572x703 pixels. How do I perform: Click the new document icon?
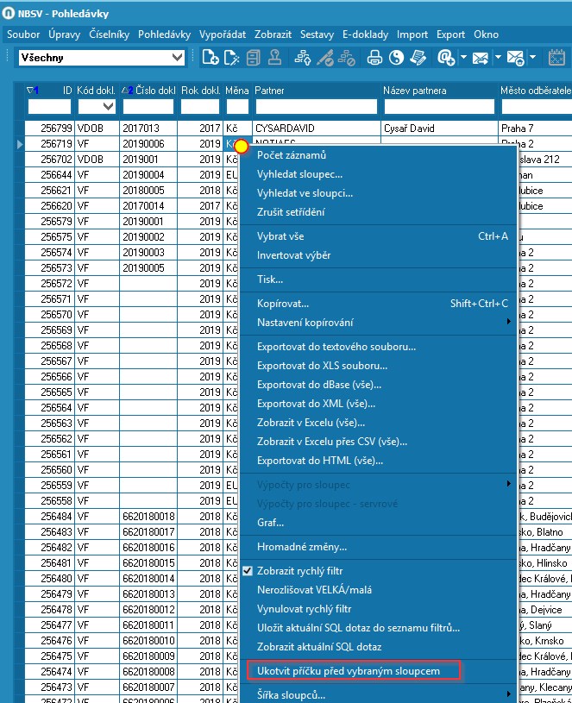210,58
